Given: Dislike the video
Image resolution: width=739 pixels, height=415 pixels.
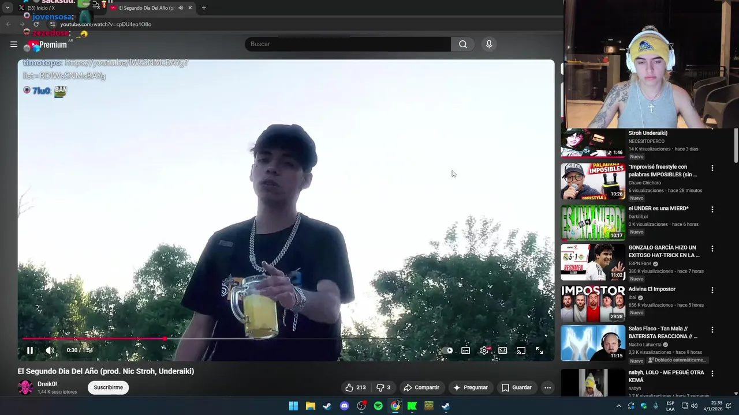Looking at the screenshot, I should point(383,387).
